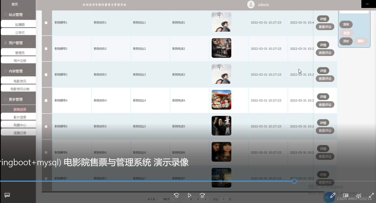This screenshot has width=376, height=203.
Task: Open 公告栏 menu item
Action: [18, 32]
